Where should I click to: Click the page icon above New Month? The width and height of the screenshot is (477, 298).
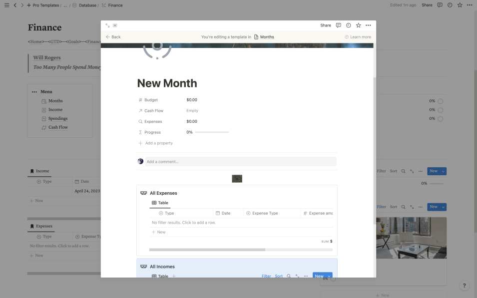[157, 51]
